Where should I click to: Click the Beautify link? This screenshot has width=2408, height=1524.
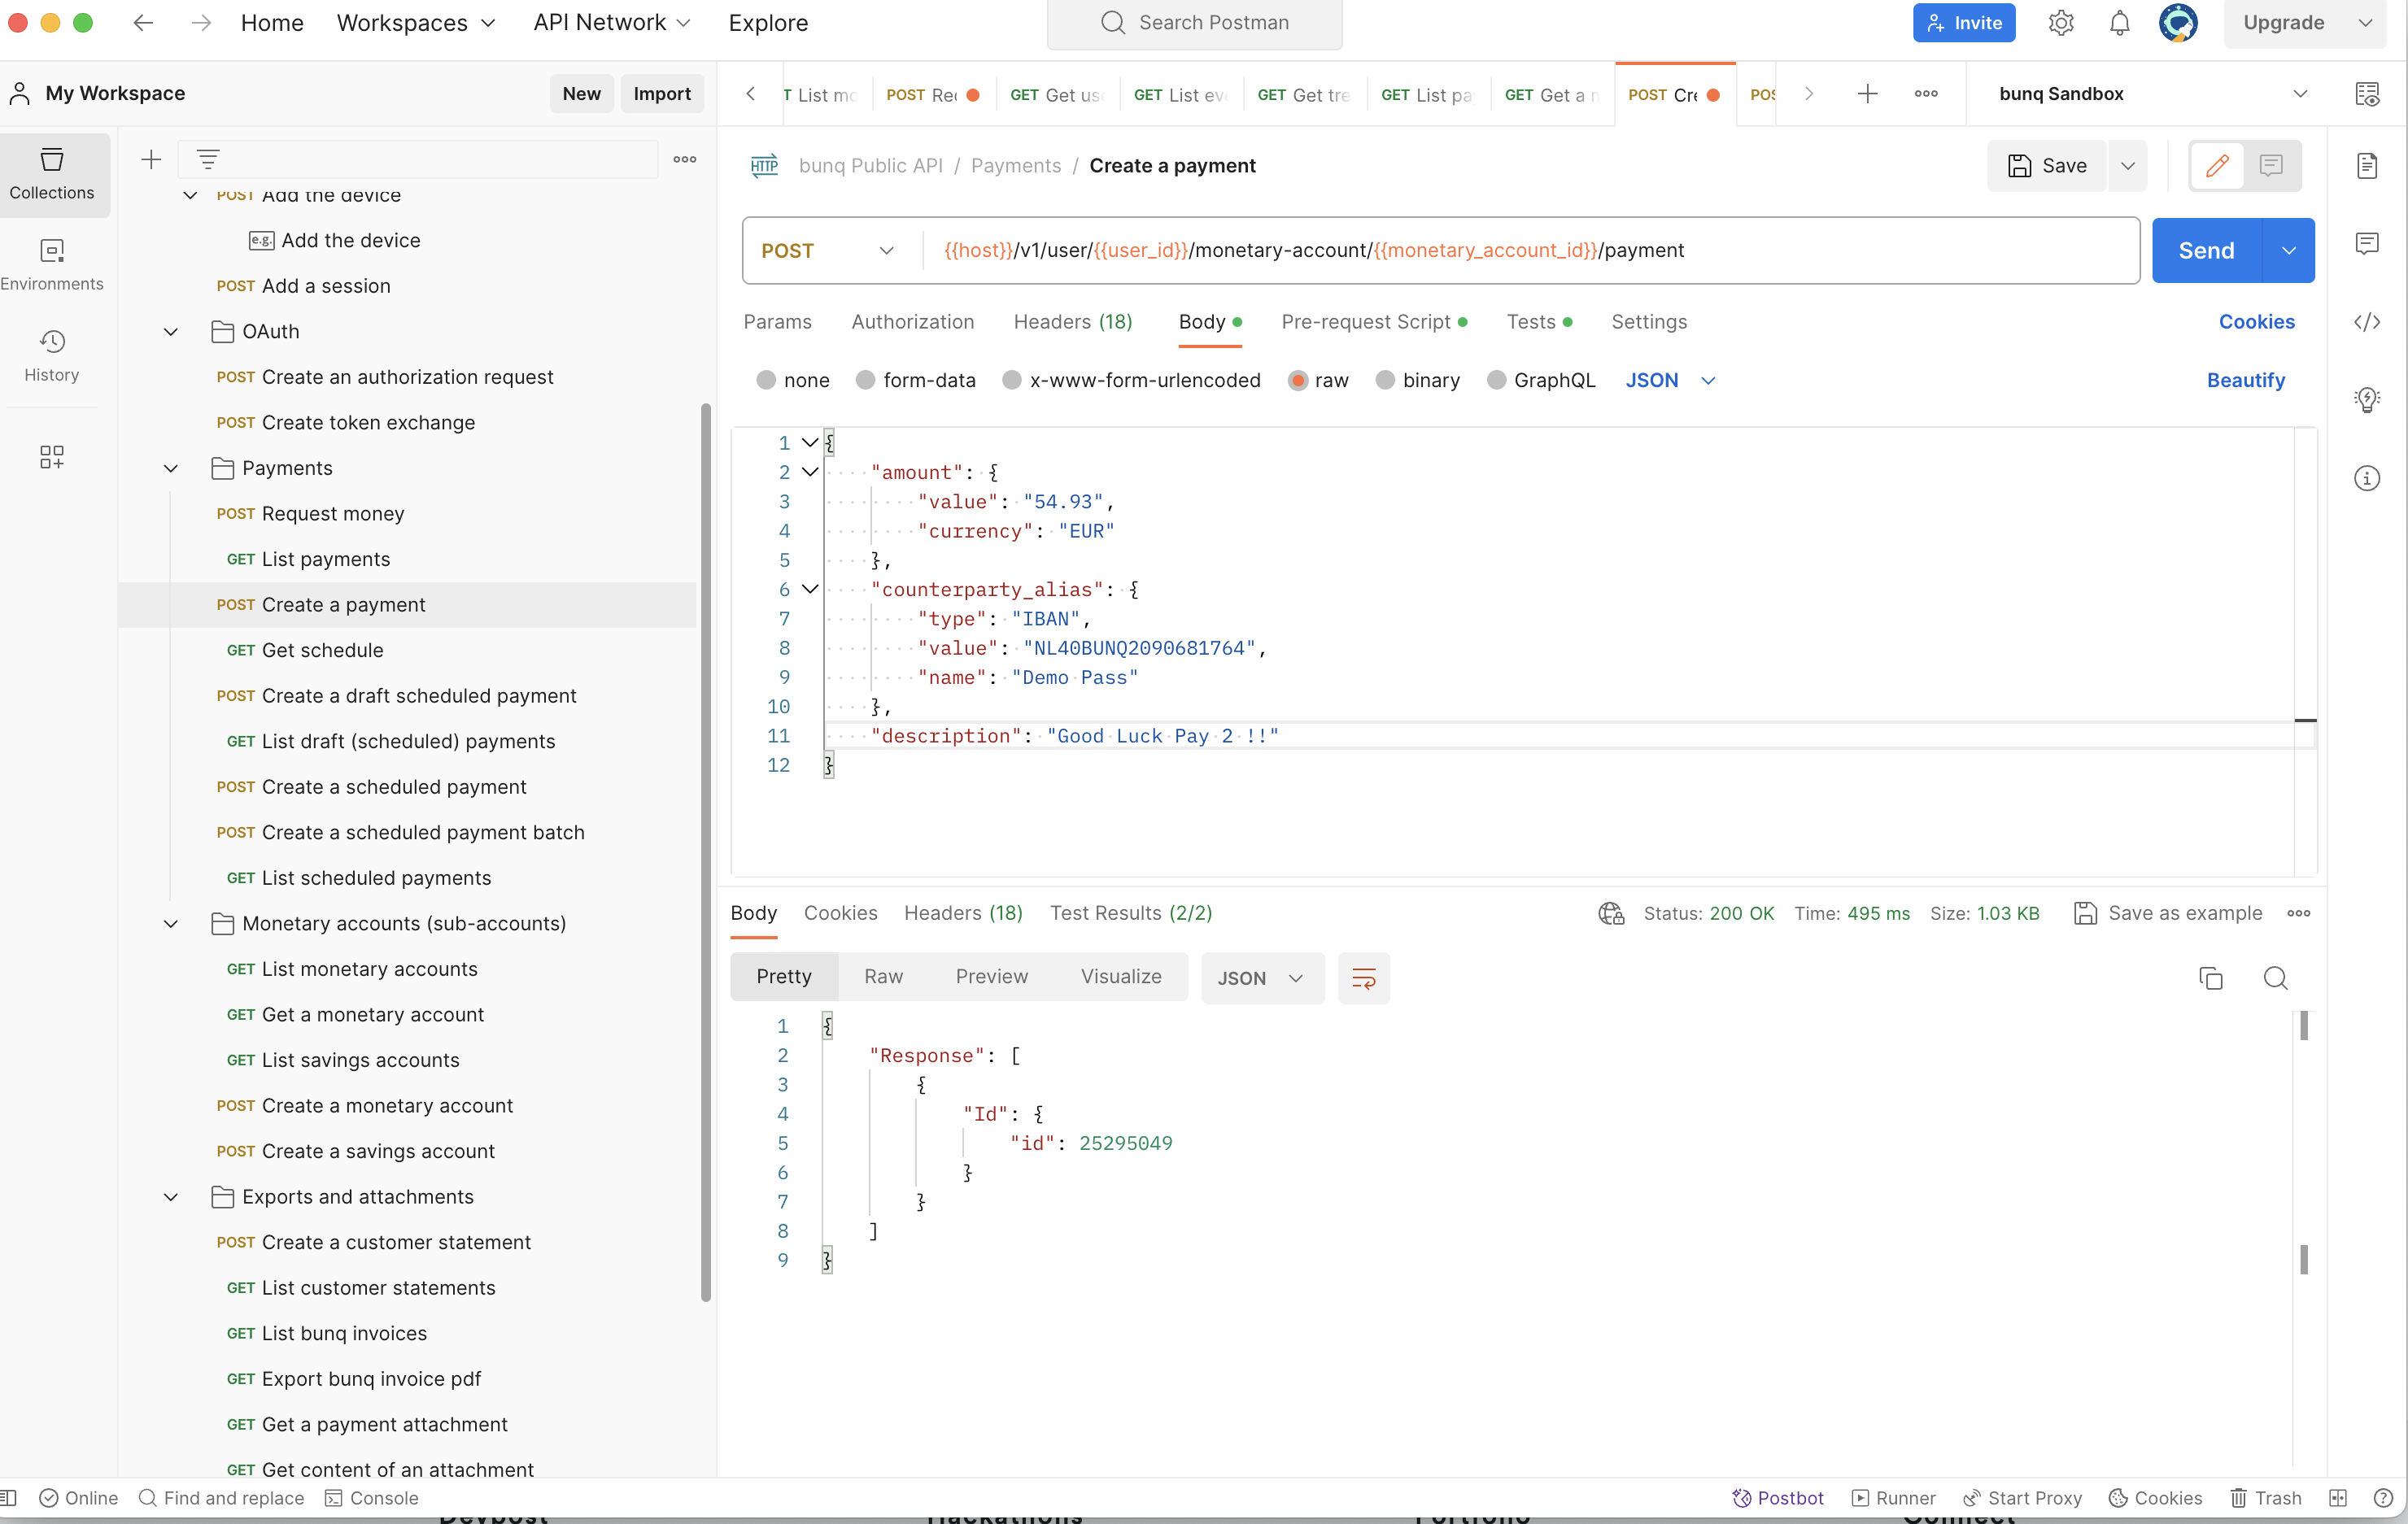(2245, 381)
